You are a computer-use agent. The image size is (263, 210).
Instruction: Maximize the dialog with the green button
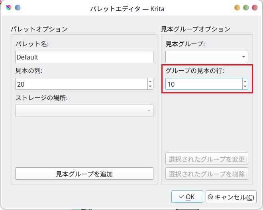point(246,8)
